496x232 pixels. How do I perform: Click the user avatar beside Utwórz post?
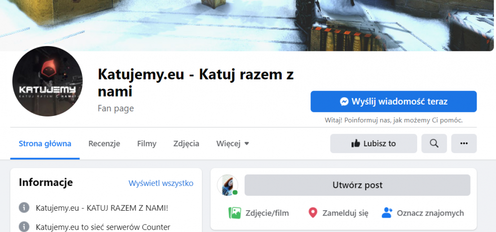[x=228, y=185]
